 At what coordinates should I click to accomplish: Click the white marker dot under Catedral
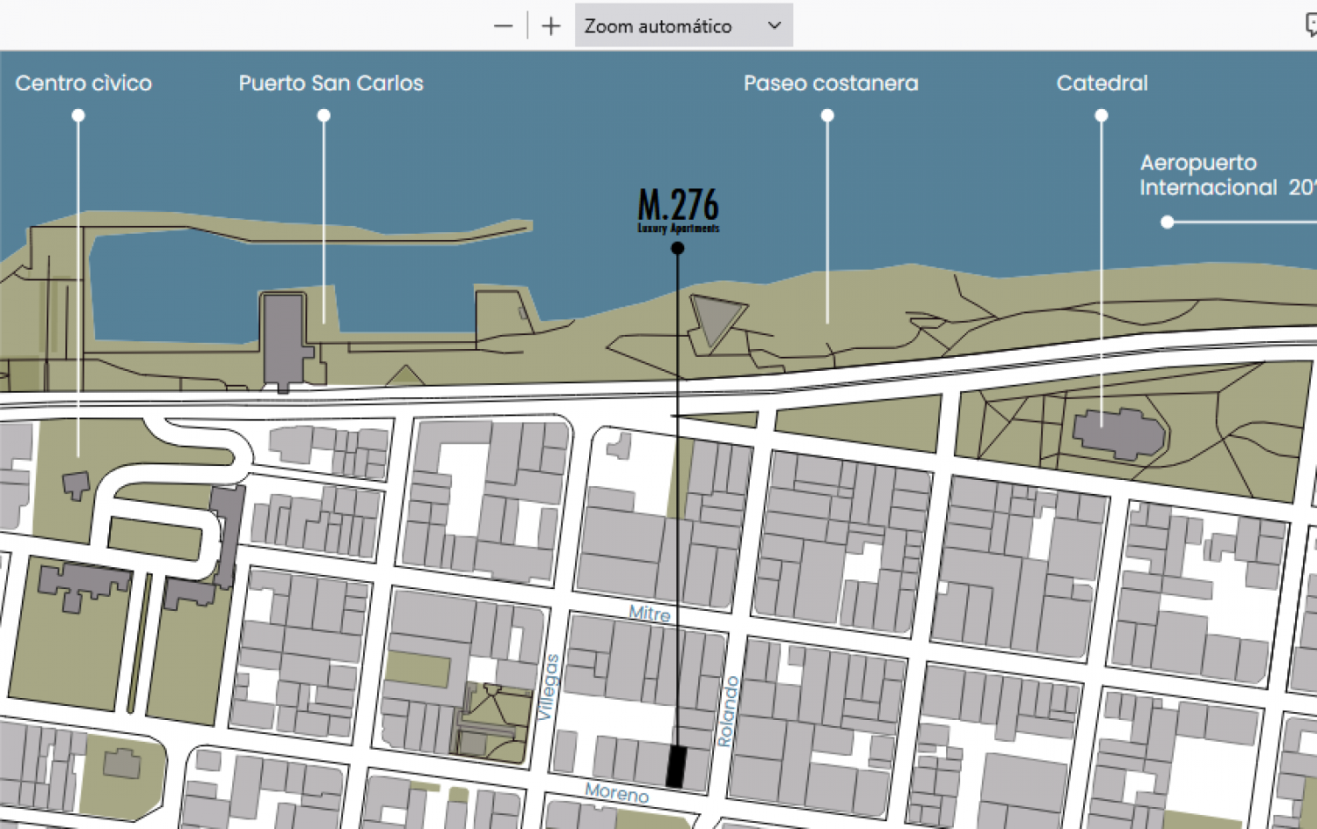point(1101,115)
